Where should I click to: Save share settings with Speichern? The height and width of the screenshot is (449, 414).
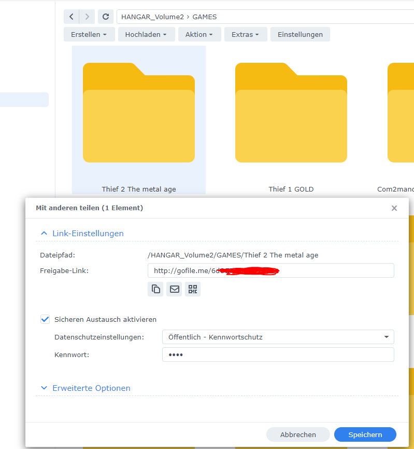click(365, 434)
